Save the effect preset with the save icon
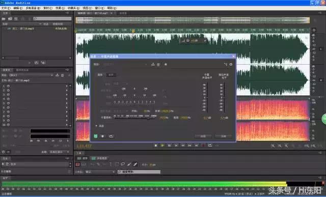Image resolution: width=326 pixels, height=197 pixels. click(x=153, y=65)
